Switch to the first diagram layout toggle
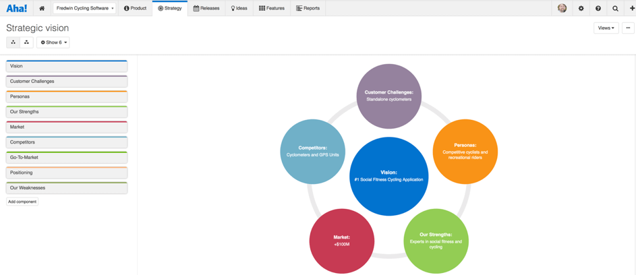Image resolution: width=636 pixels, height=275 pixels. tap(13, 42)
